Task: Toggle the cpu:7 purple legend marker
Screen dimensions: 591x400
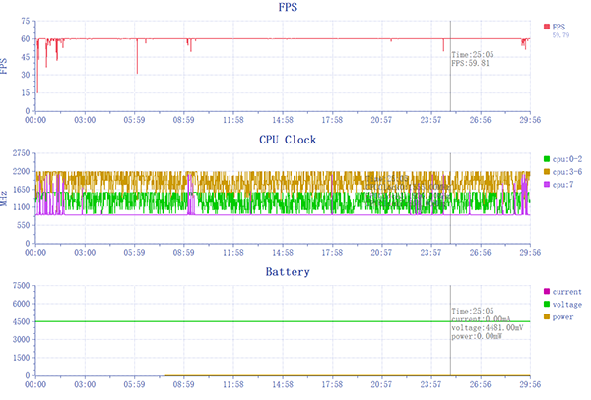Action: click(546, 184)
